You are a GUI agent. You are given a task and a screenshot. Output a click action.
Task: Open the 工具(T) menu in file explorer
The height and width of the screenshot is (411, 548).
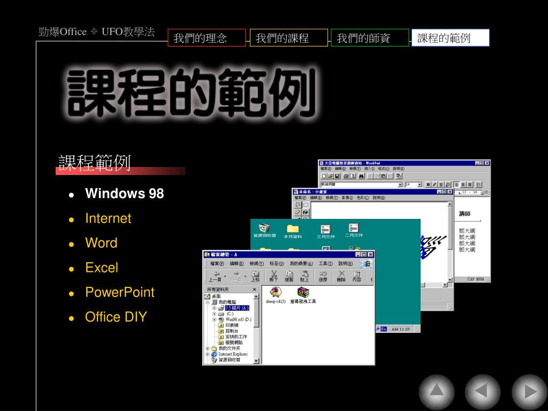pyautogui.click(x=326, y=263)
